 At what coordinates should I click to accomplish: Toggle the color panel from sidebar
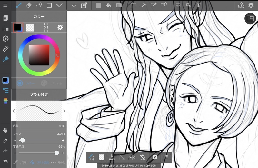[x=5, y=80]
